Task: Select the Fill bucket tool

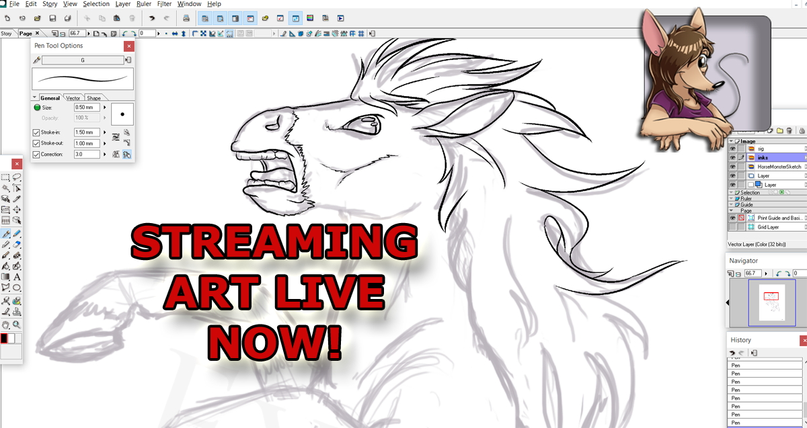Action: click(x=5, y=265)
